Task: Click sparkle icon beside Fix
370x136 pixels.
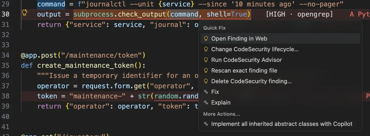Action: coord(206,92)
